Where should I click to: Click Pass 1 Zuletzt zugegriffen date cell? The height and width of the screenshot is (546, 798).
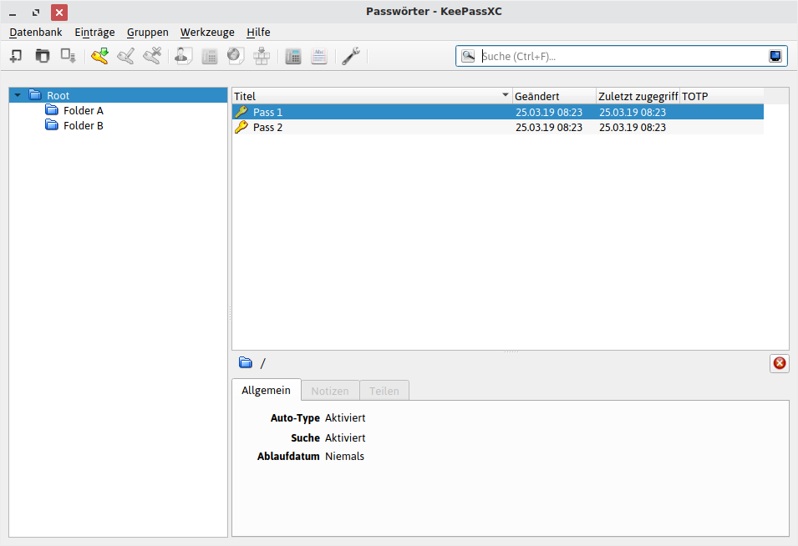pyautogui.click(x=633, y=113)
